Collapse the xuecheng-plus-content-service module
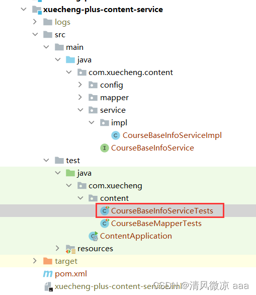 (24, 9)
